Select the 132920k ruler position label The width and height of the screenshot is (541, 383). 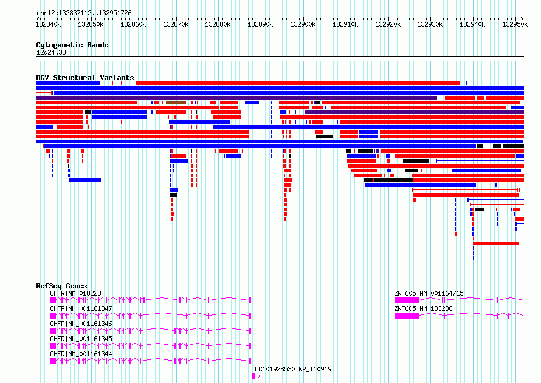coord(388,24)
